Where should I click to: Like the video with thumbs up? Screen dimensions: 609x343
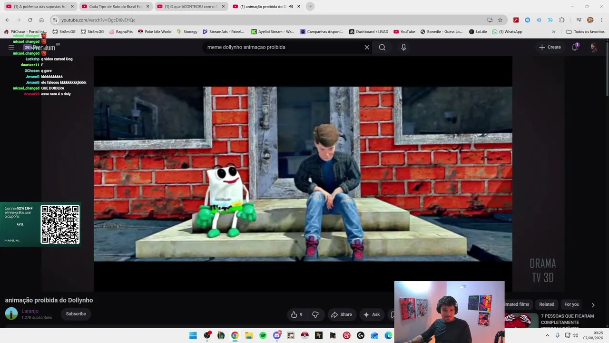pyautogui.click(x=296, y=314)
